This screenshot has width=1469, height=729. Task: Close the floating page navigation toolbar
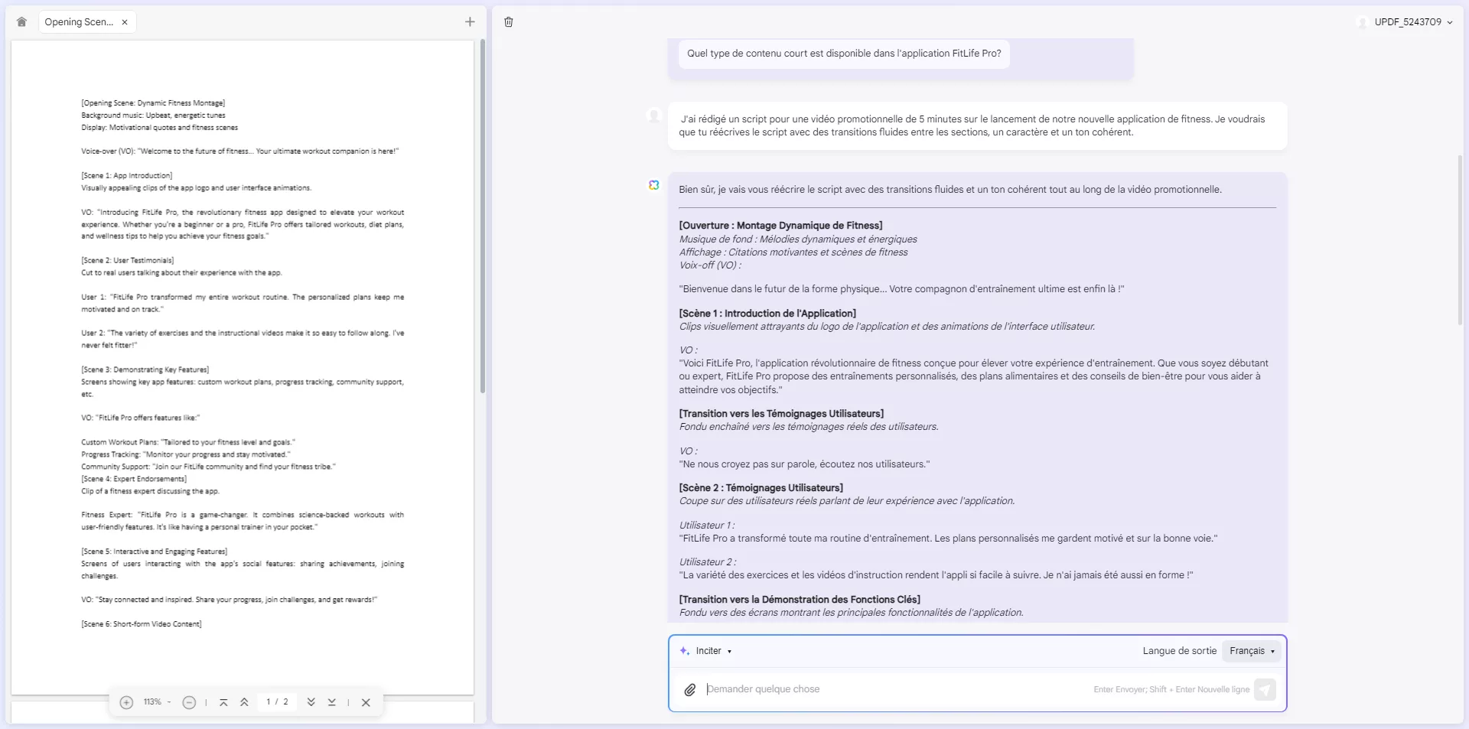click(366, 702)
